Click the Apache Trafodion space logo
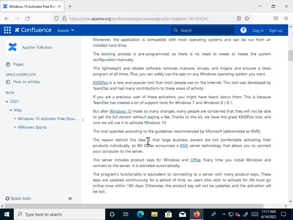The height and width of the screenshot is (220, 293). 13,47
